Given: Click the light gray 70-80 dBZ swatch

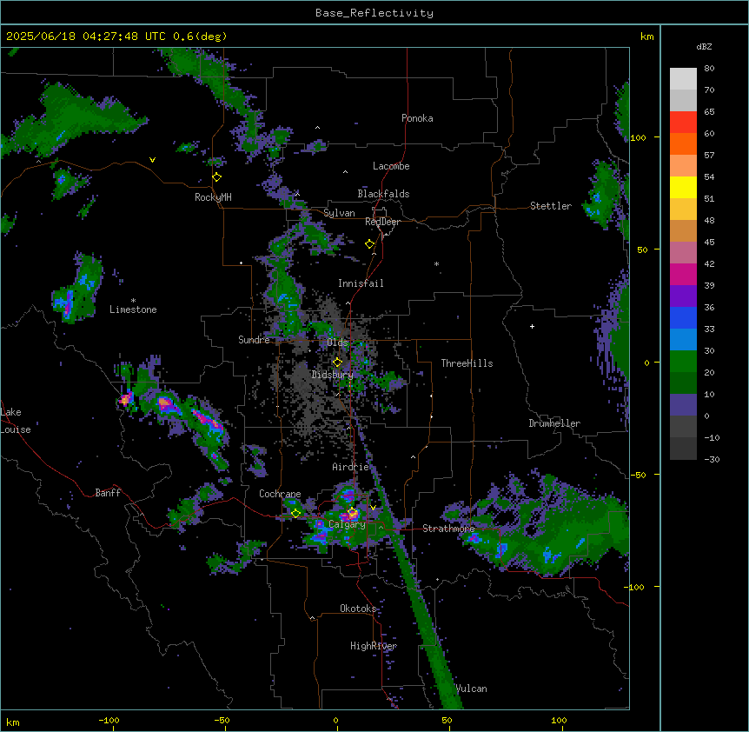Looking at the screenshot, I should (683, 79).
